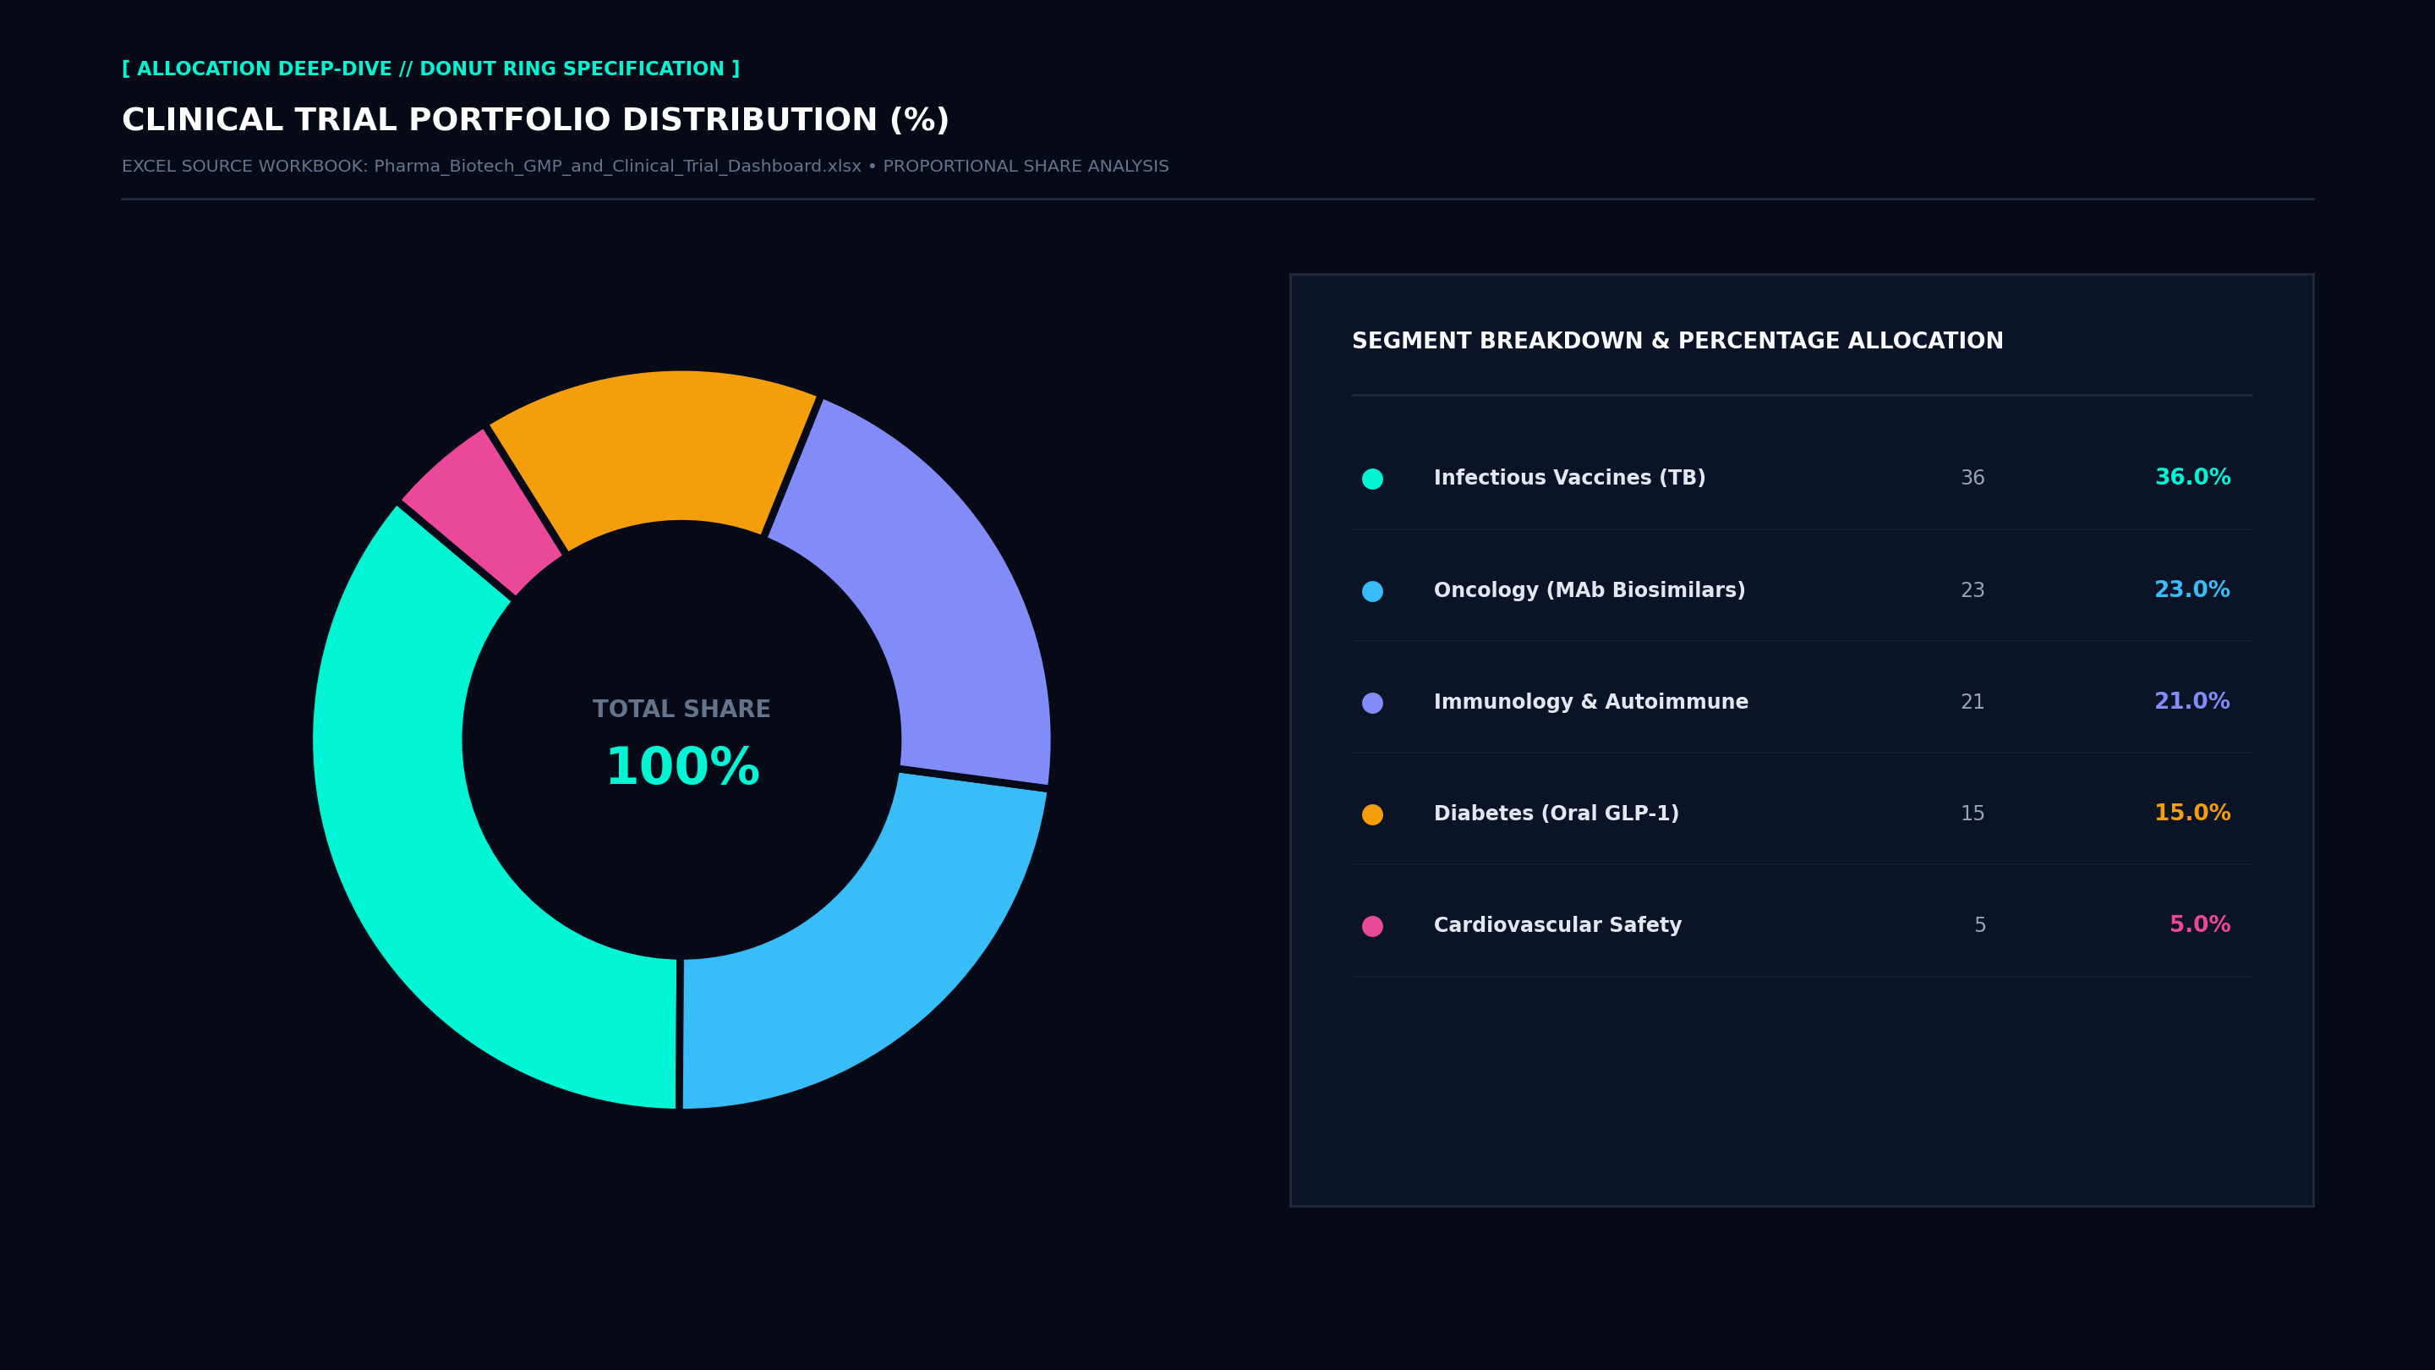
Task: Click the 100% center total value
Action: pos(682,768)
